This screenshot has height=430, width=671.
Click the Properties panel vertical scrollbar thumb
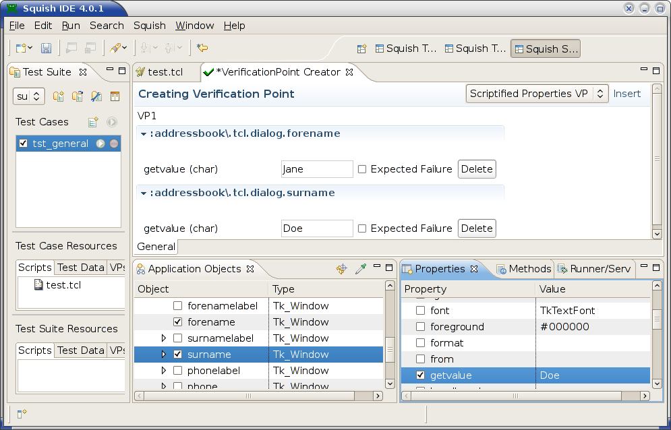tap(657, 318)
